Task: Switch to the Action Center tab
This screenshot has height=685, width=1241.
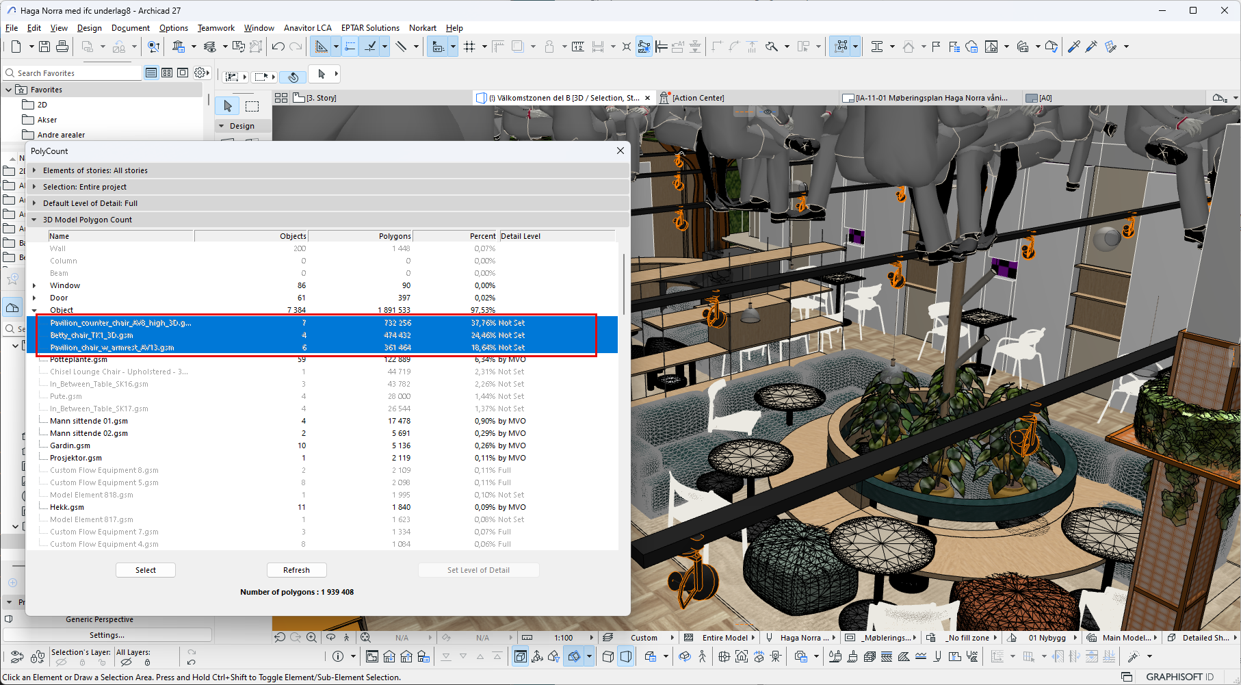Action: [x=697, y=98]
